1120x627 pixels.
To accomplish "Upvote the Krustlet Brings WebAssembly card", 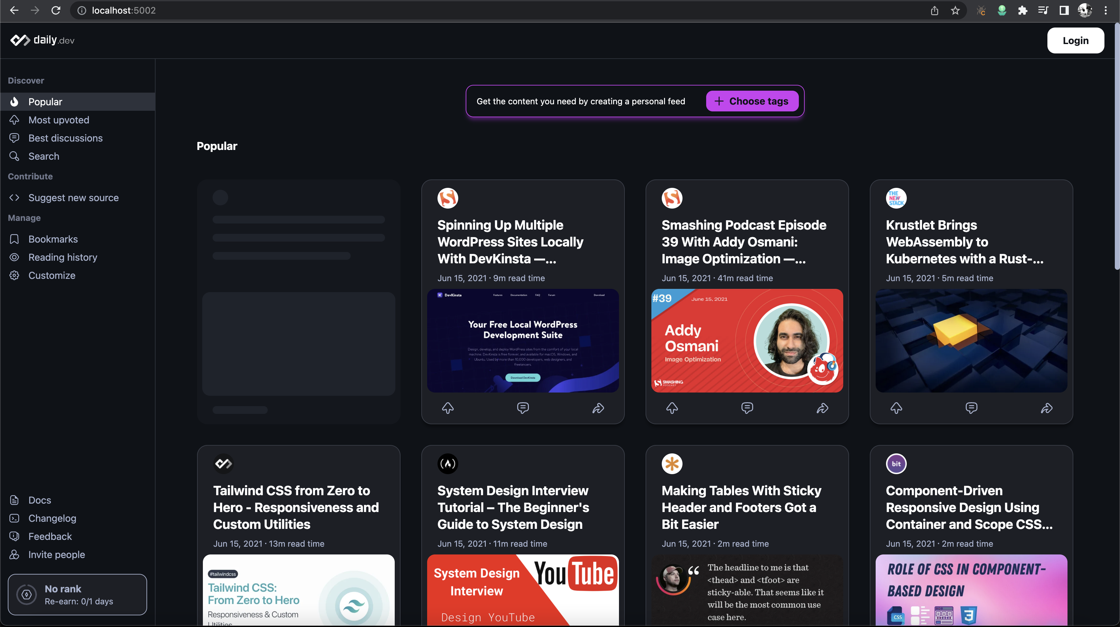I will 896,408.
